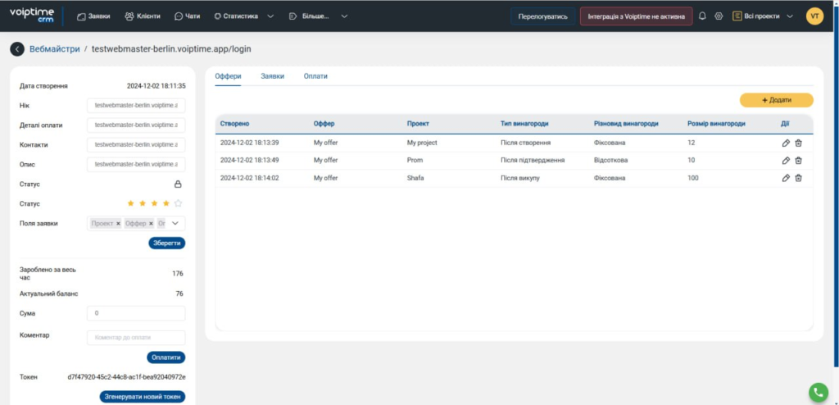
Task: Set rating to third star
Action: (x=154, y=203)
